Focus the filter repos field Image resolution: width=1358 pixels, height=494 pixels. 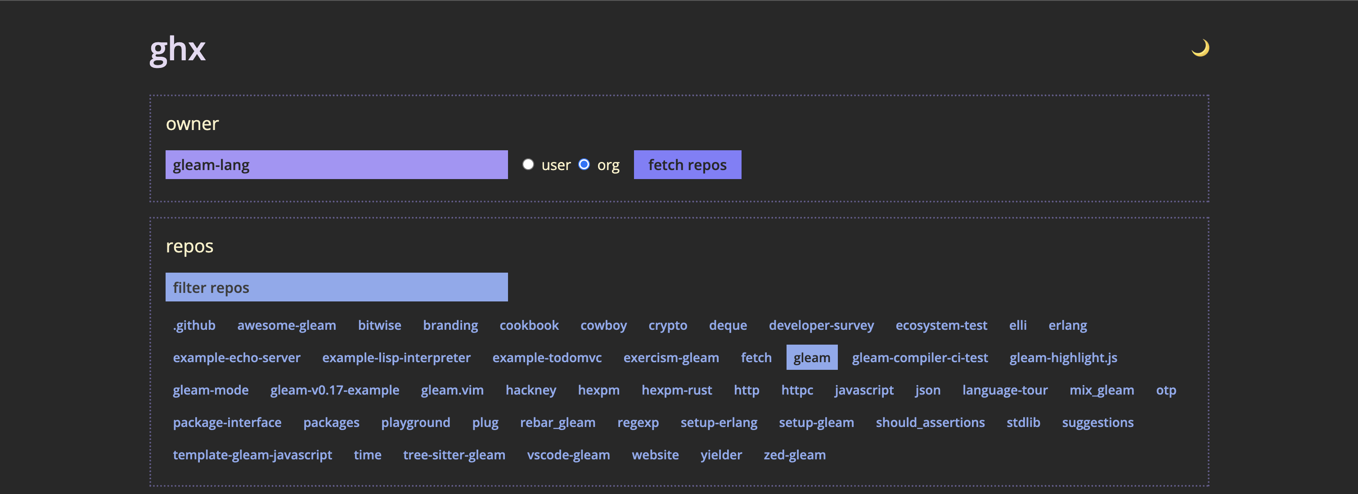(x=336, y=287)
